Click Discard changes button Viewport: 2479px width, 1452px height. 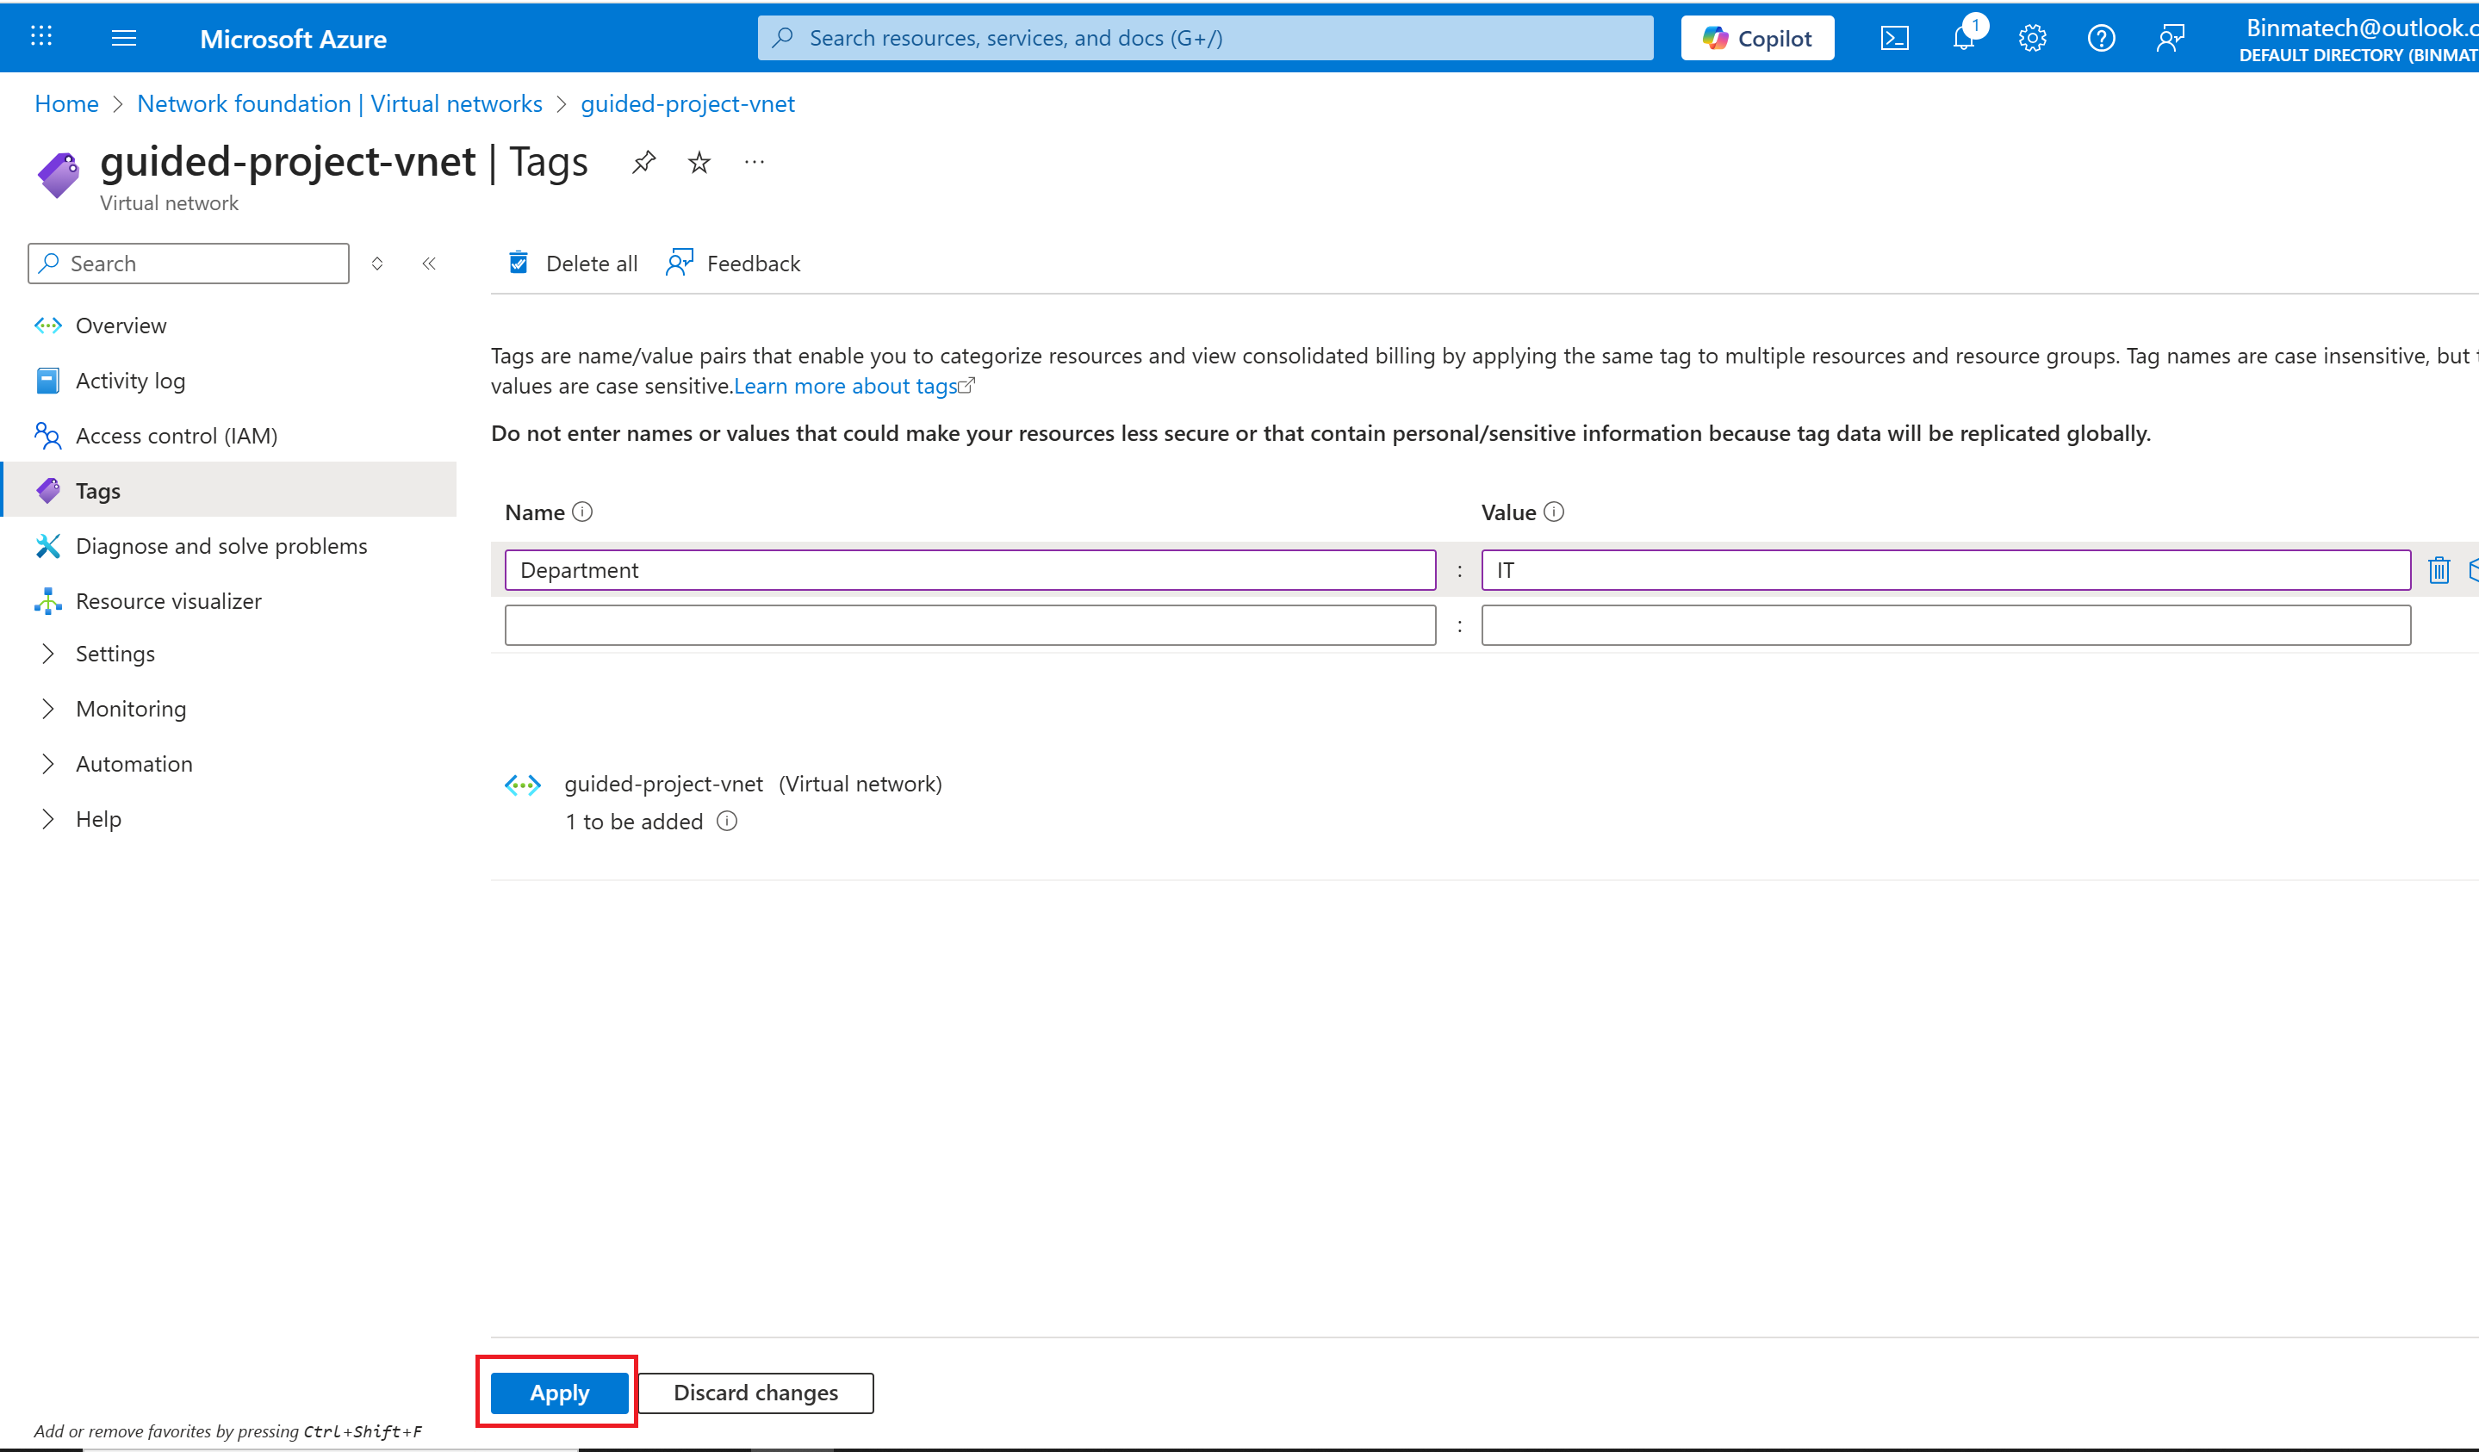(755, 1393)
